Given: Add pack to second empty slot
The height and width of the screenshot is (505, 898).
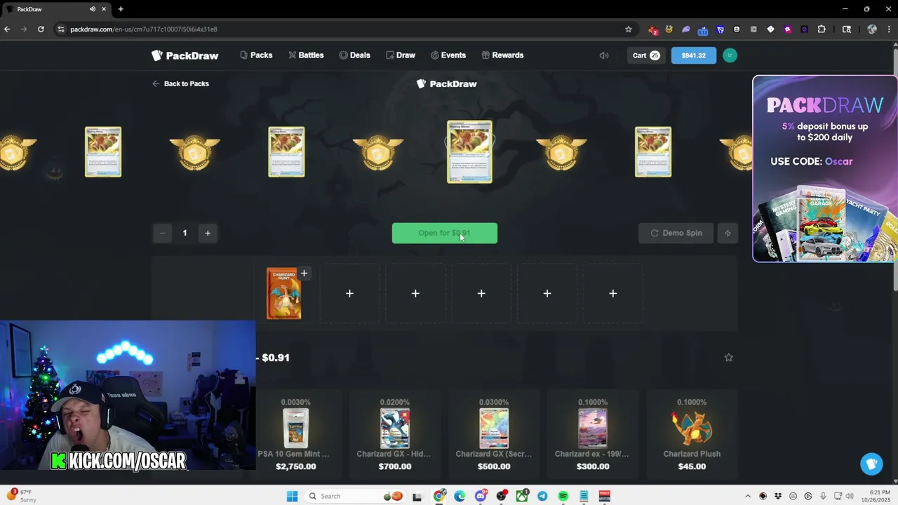Looking at the screenshot, I should point(415,293).
